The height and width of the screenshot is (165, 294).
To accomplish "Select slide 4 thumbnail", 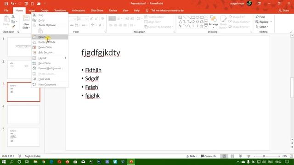I will (23, 115).
